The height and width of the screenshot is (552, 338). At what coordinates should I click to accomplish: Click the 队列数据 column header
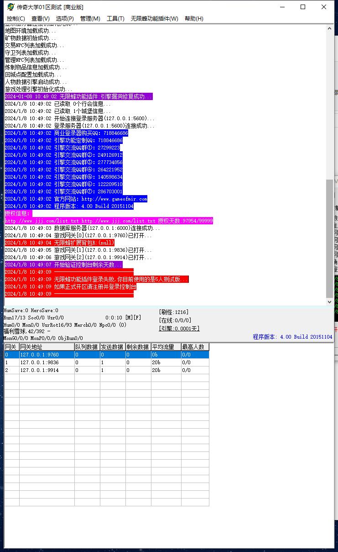pos(87,347)
